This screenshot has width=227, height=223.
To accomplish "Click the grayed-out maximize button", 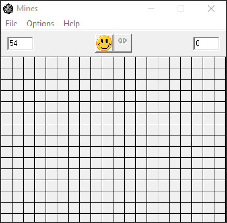I will (181, 9).
